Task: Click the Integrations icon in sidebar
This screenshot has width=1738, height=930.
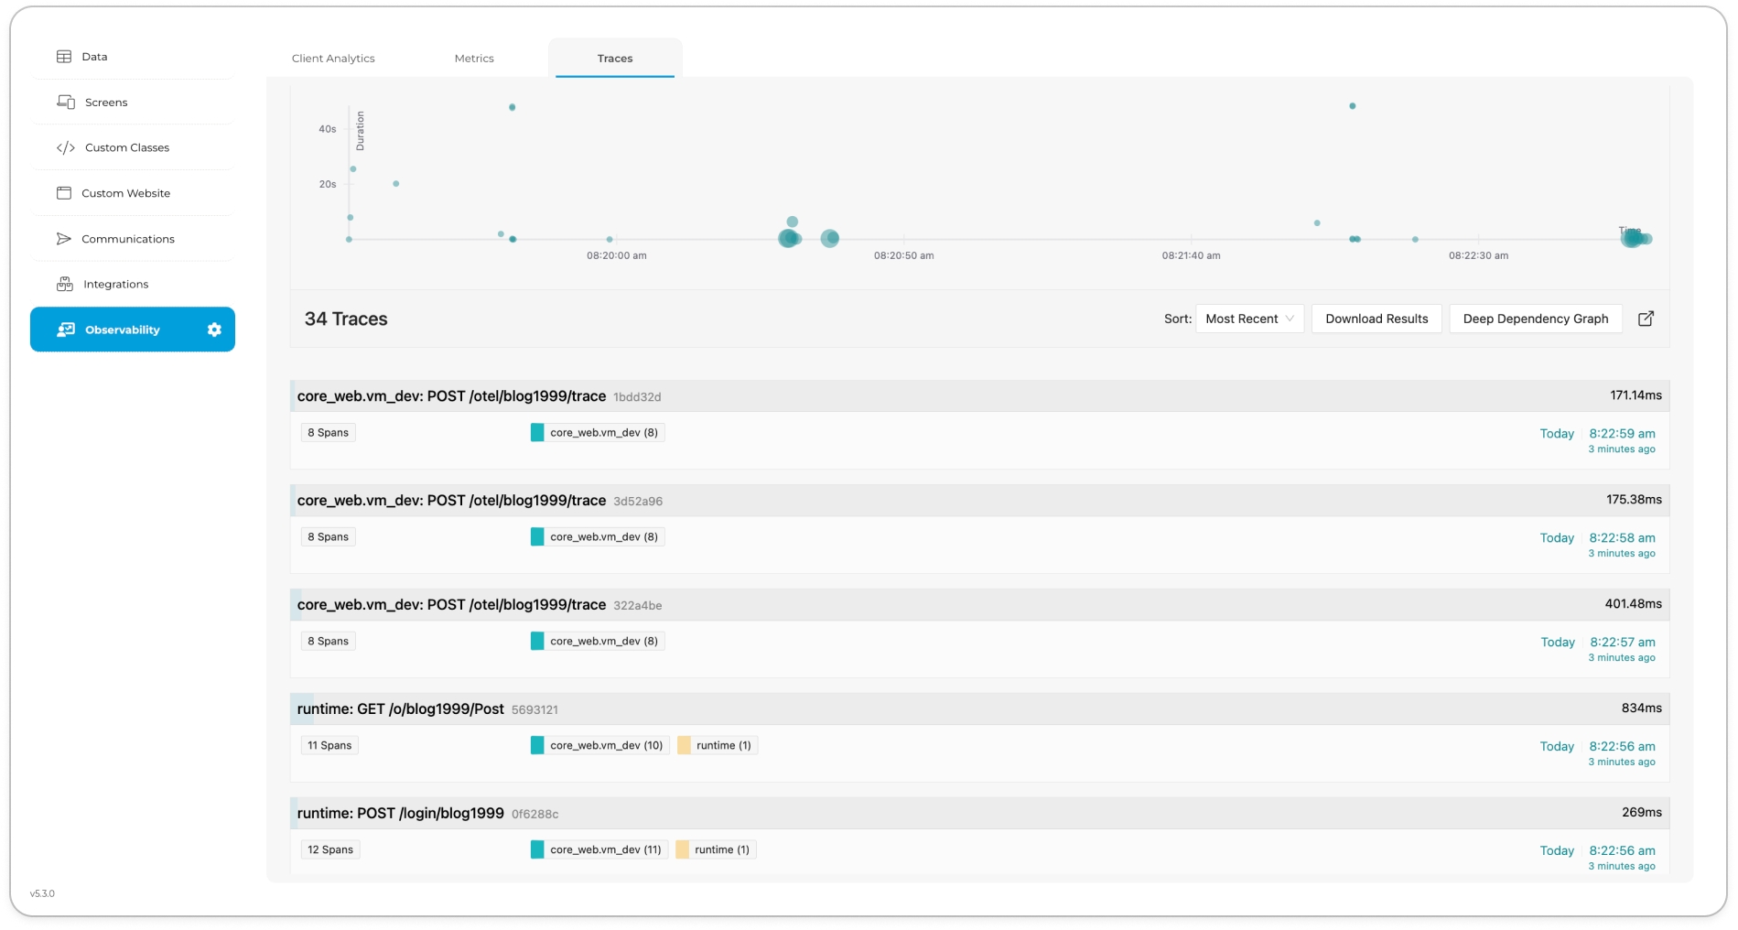Action: (x=65, y=284)
